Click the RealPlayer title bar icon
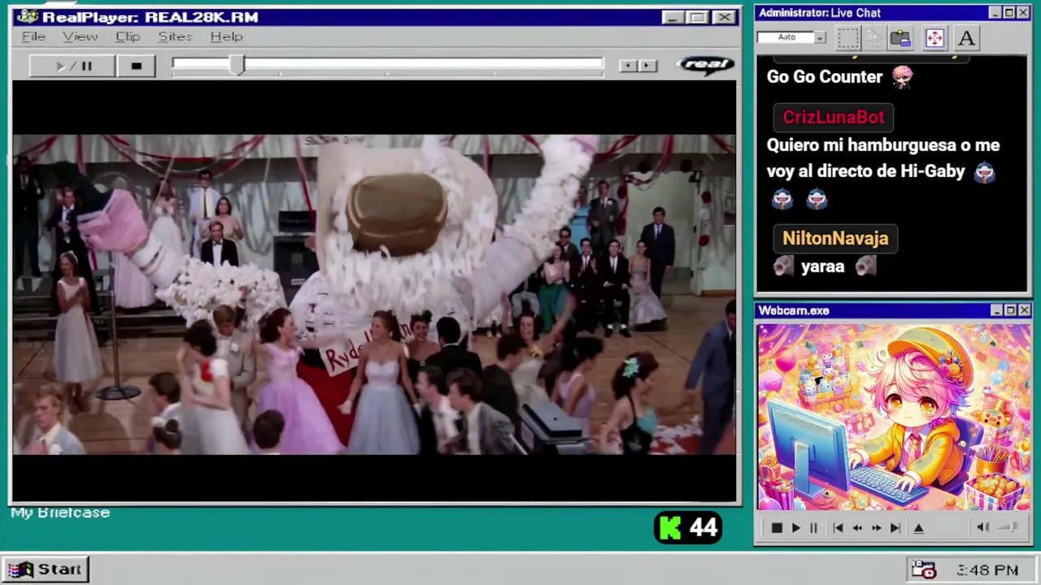Screen dimensions: 1041x585 click(27, 17)
